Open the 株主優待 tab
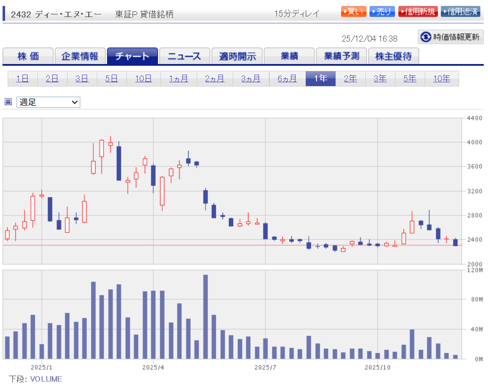The image size is (488, 388). [x=393, y=56]
